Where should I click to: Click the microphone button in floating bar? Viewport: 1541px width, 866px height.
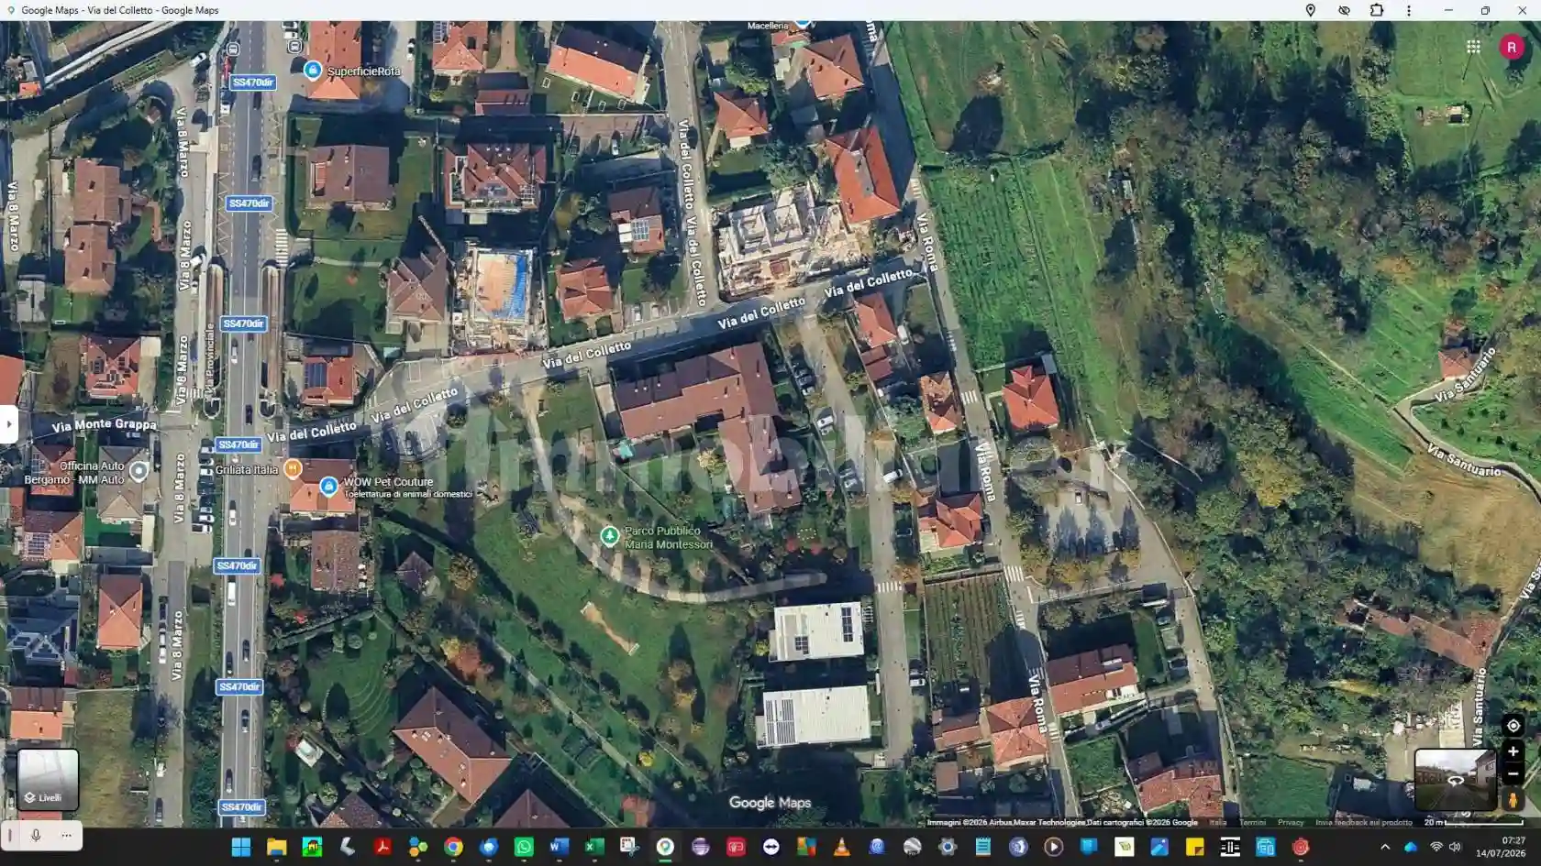36,835
